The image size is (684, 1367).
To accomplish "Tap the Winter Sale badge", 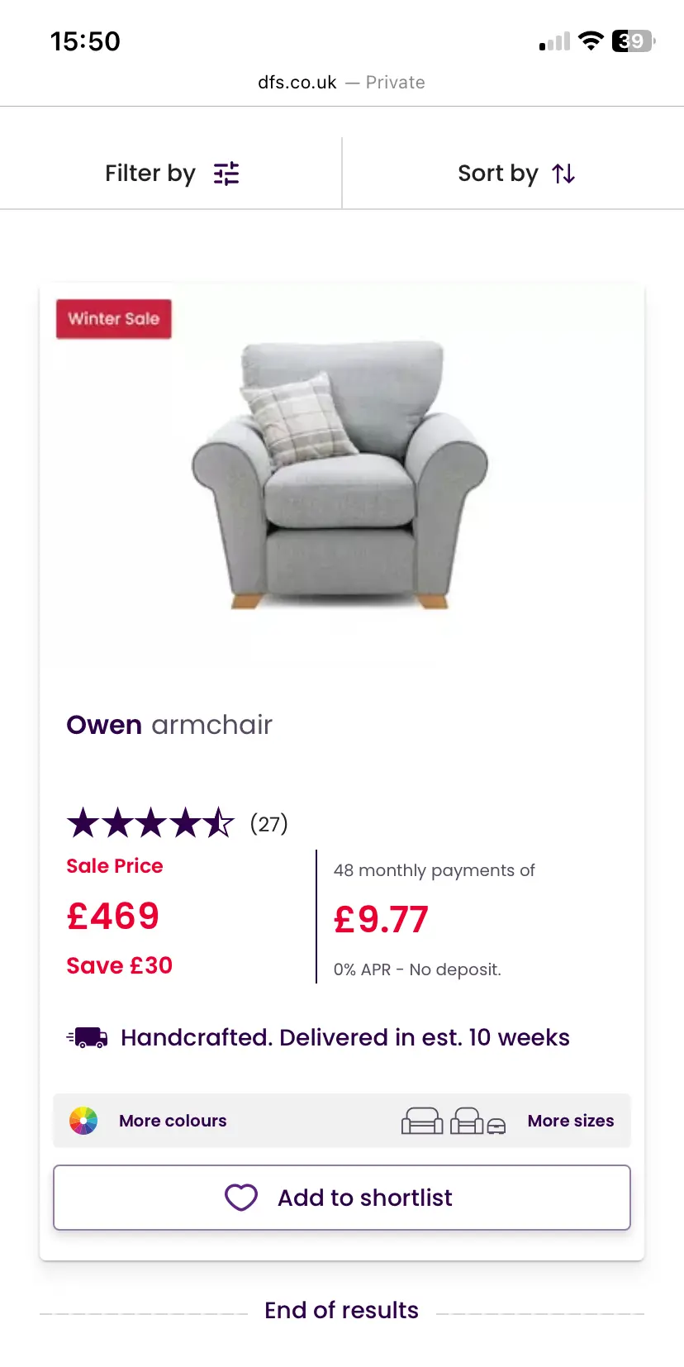I will (x=114, y=319).
